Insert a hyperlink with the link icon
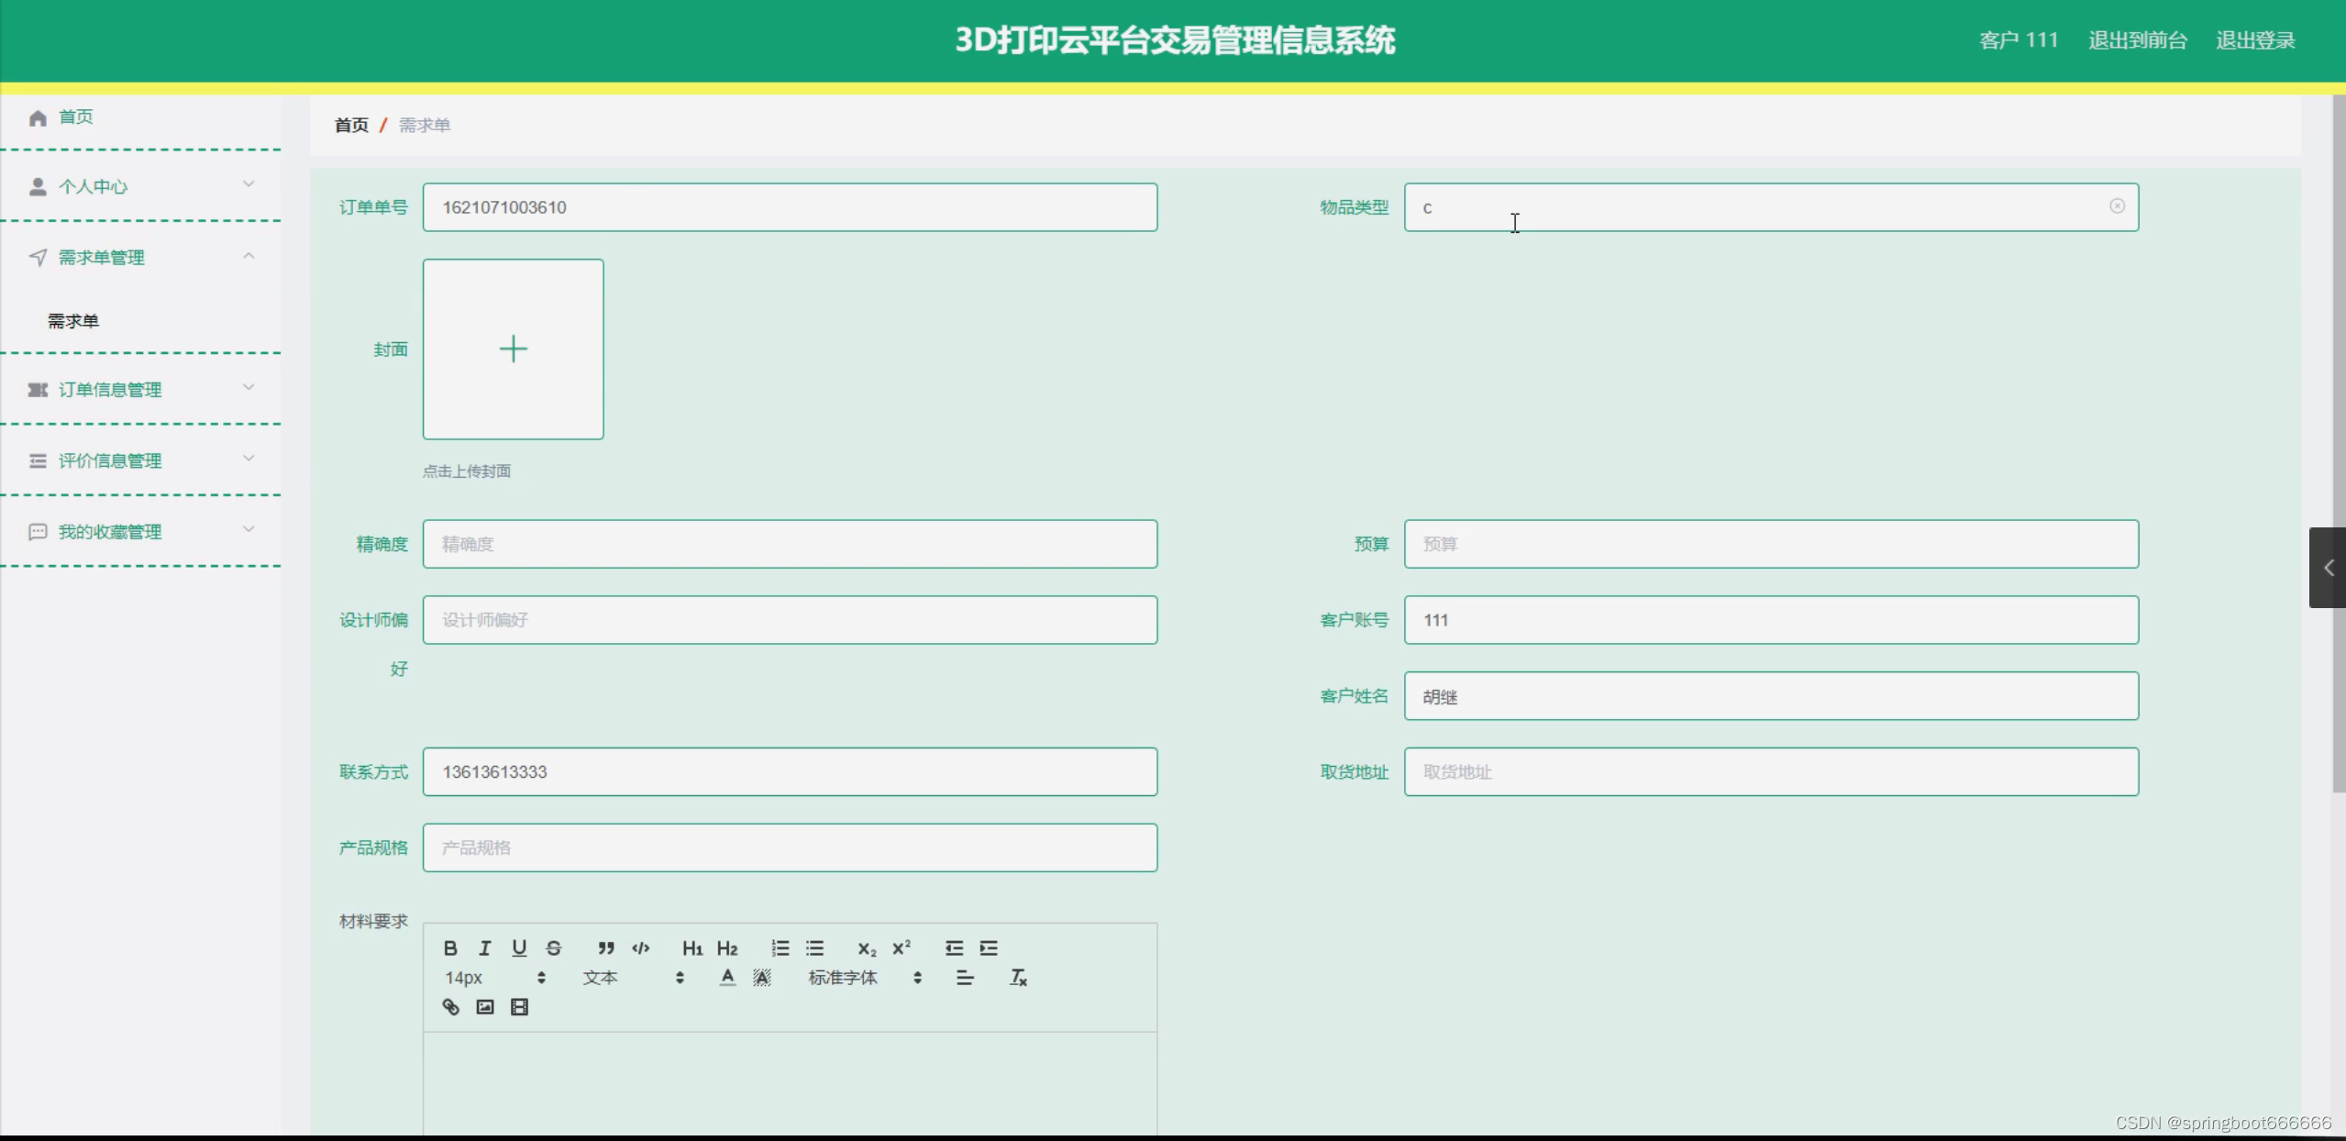2346x1141 pixels. [x=450, y=1007]
